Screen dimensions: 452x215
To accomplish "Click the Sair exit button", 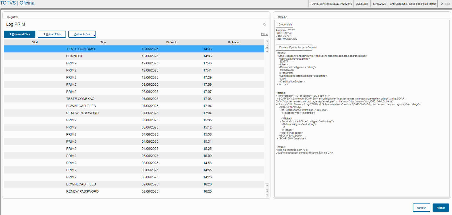I will point(445,4).
